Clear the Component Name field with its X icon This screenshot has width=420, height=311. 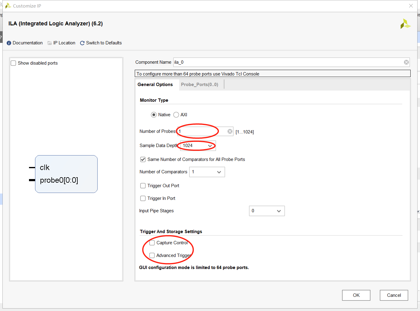406,62
